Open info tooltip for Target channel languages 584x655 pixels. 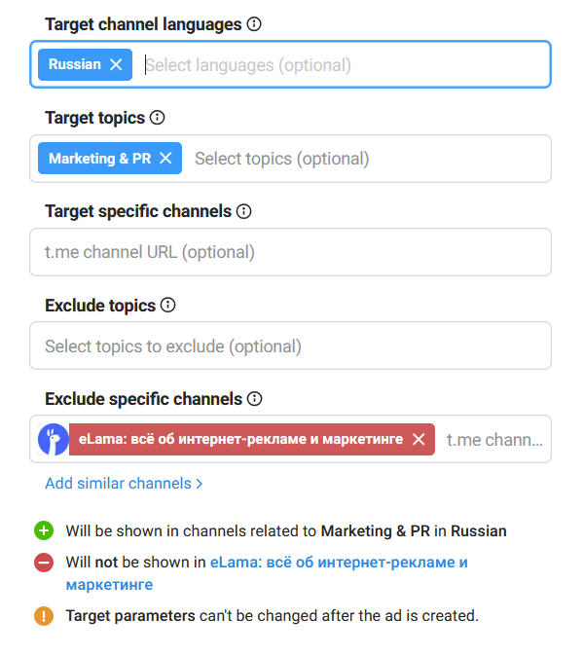(x=254, y=23)
